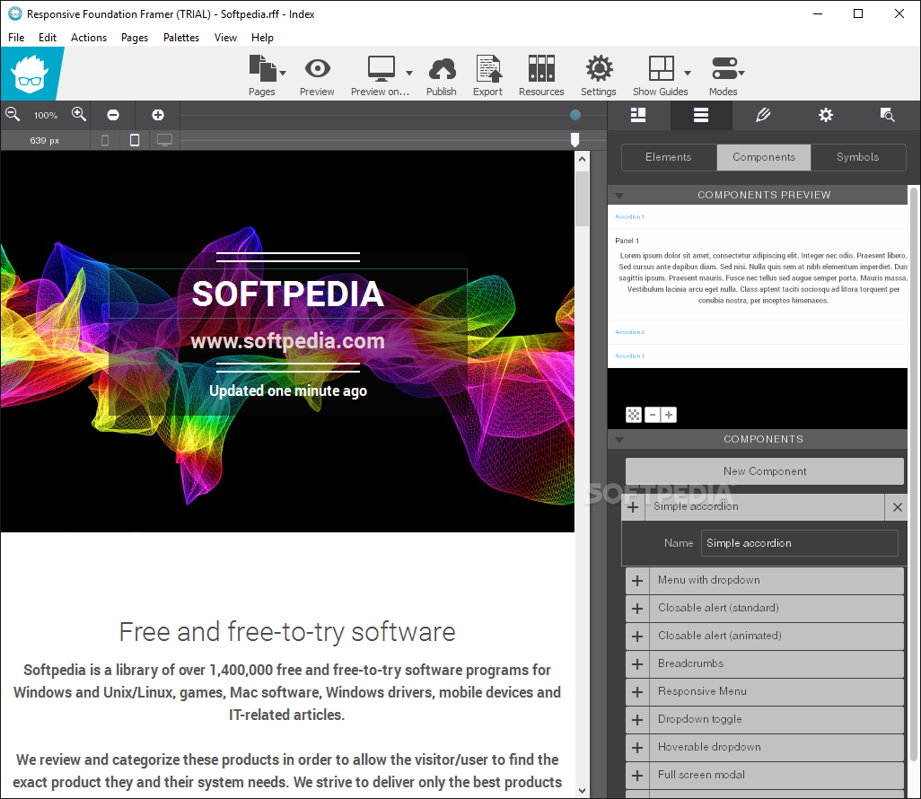The height and width of the screenshot is (799, 921).
Task: Click the round plus button
Action: [158, 115]
